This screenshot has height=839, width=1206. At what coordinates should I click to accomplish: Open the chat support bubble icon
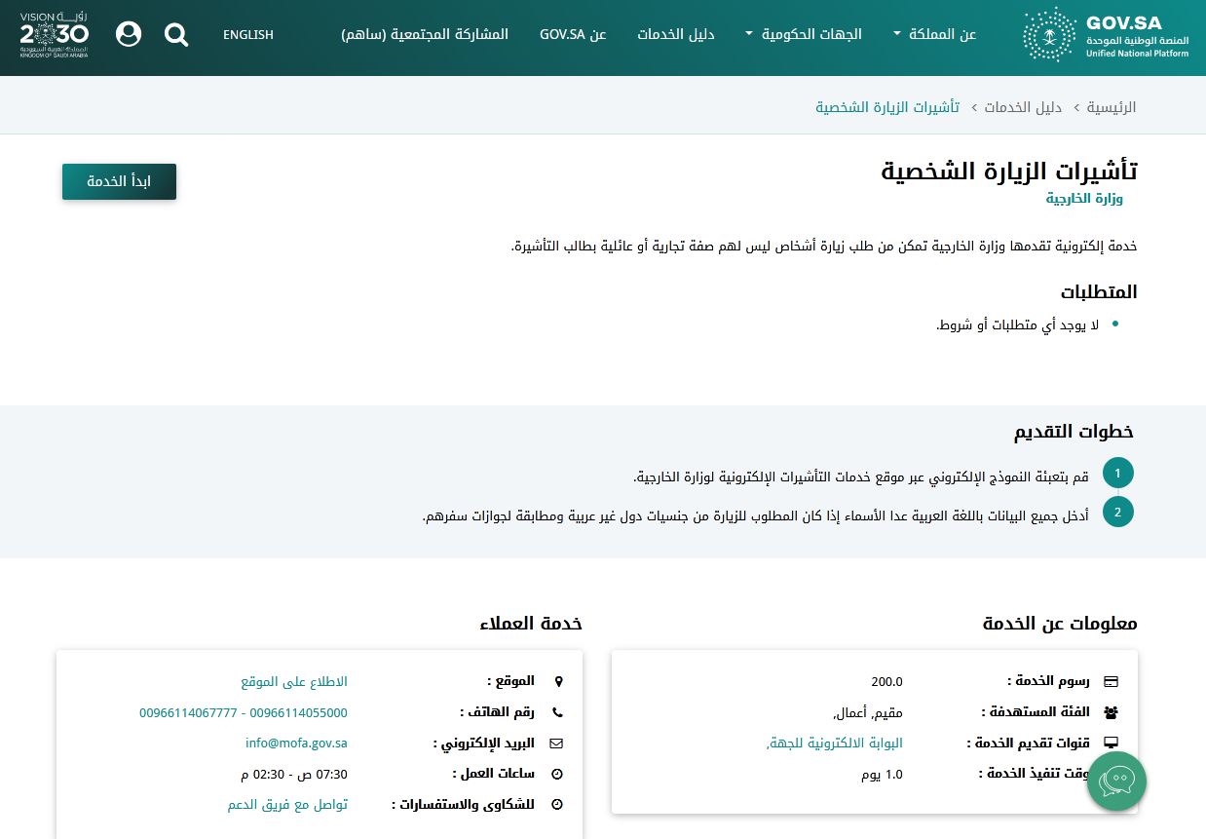tap(1116, 781)
